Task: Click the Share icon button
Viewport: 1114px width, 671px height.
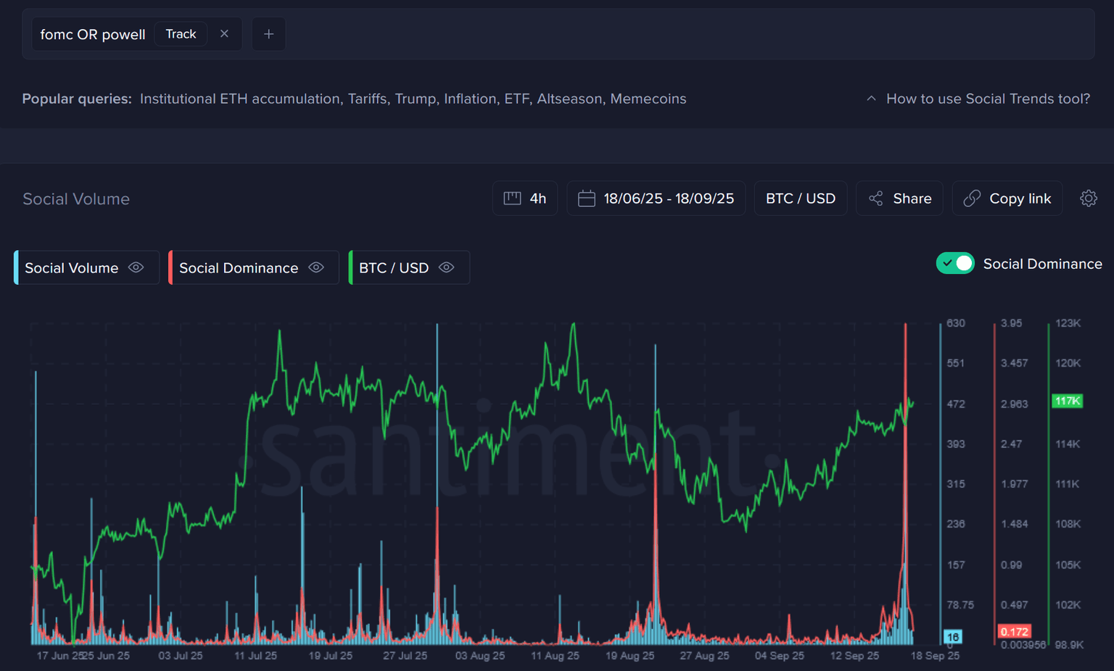Action: [876, 199]
